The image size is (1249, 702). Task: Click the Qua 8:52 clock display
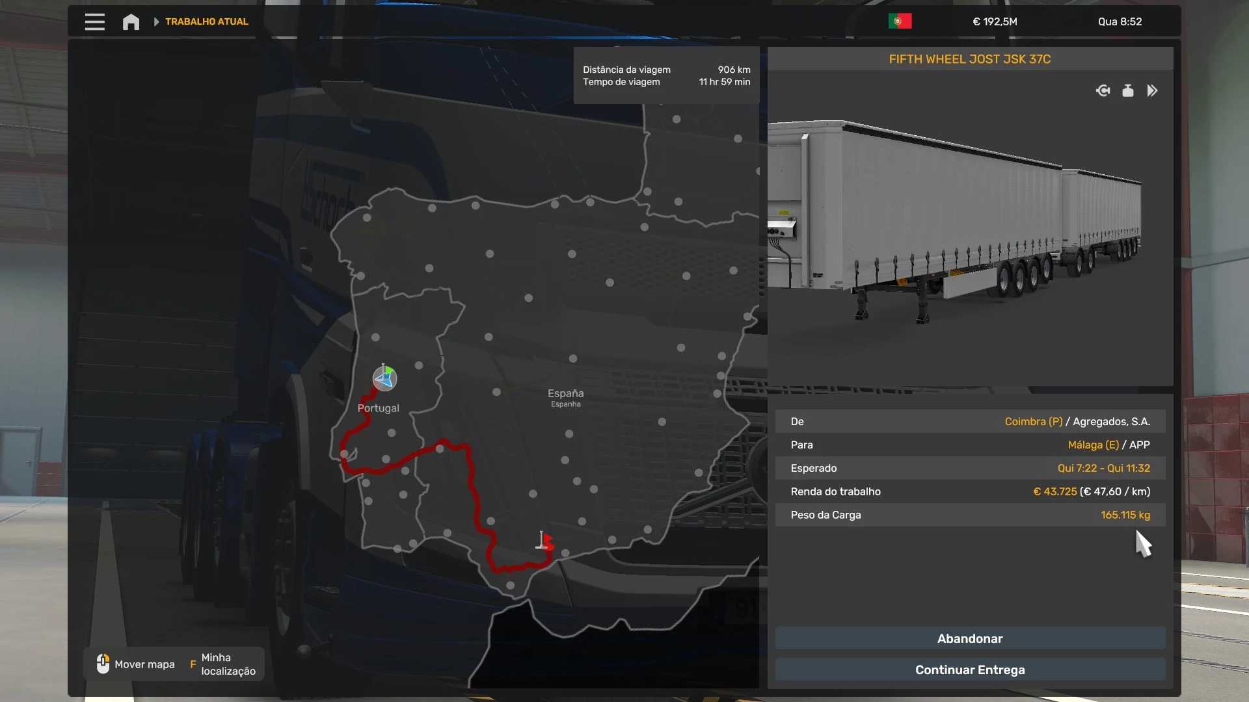coord(1120,21)
